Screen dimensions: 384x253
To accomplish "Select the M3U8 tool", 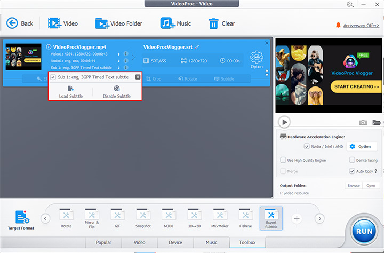I will click(x=169, y=218).
